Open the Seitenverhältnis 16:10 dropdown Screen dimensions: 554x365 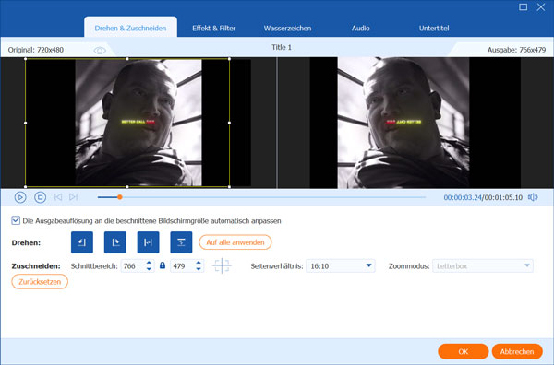pos(341,265)
